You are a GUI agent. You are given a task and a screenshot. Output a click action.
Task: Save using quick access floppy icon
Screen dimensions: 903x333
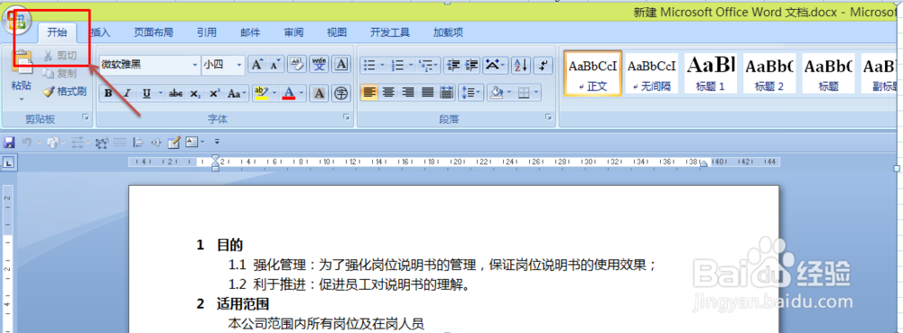point(9,142)
